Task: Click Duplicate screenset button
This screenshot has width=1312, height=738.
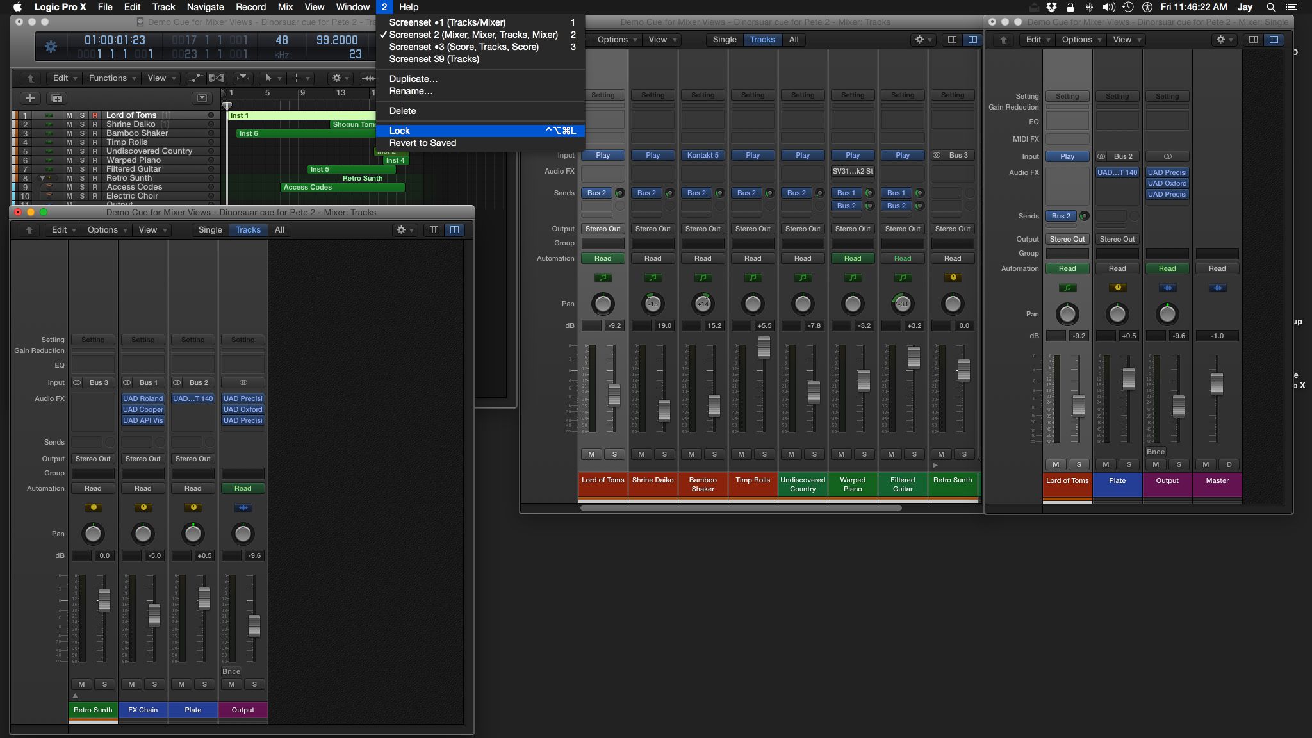Action: [x=413, y=78]
